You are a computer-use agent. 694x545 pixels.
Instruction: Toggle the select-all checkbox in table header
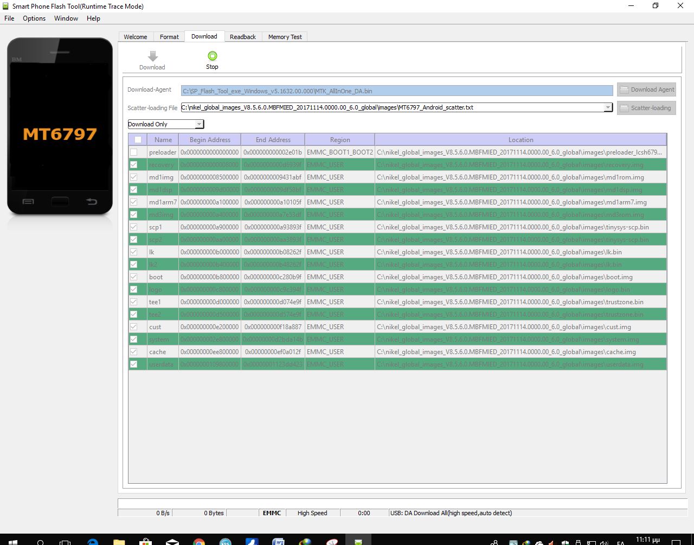(138, 140)
